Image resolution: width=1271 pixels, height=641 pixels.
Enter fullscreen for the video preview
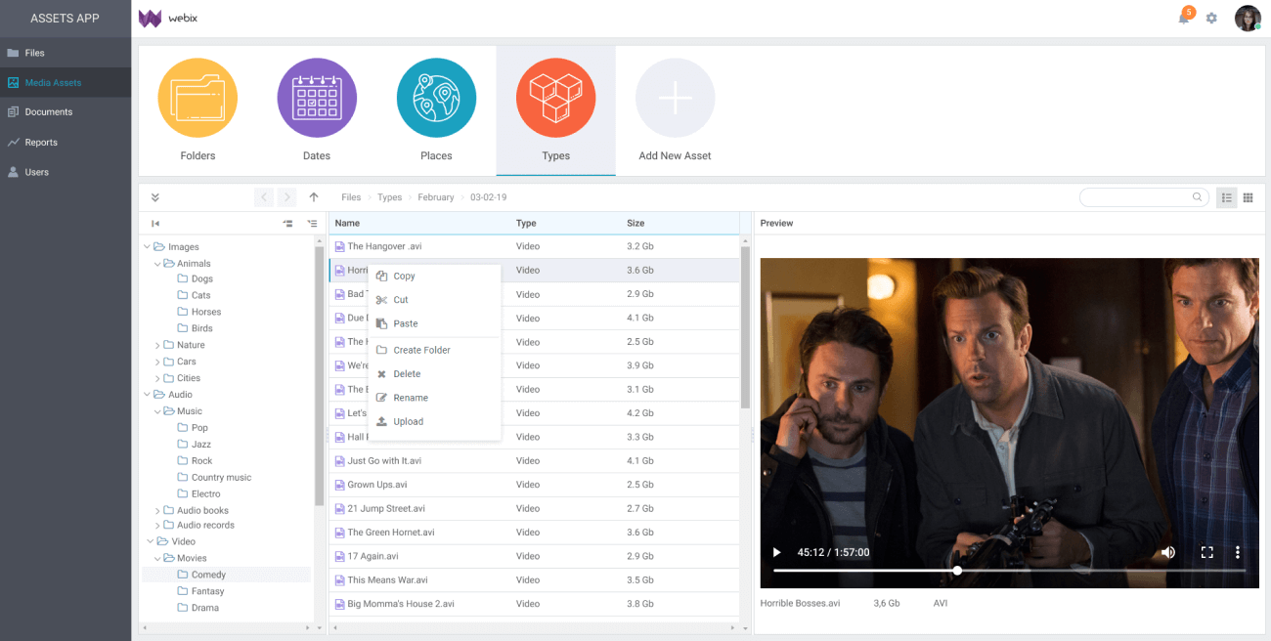coord(1206,552)
